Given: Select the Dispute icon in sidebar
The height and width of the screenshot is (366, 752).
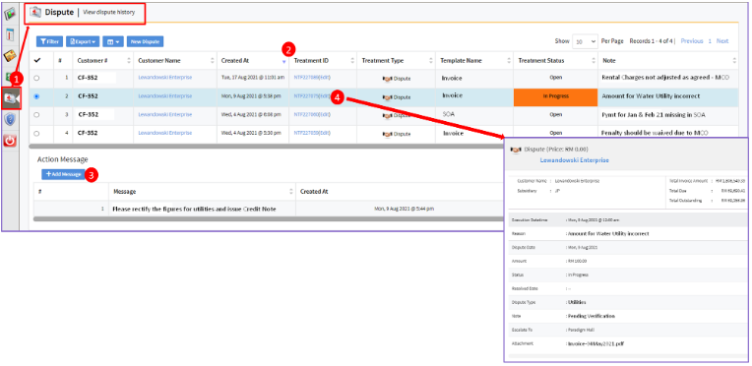Looking at the screenshot, I should [x=11, y=97].
